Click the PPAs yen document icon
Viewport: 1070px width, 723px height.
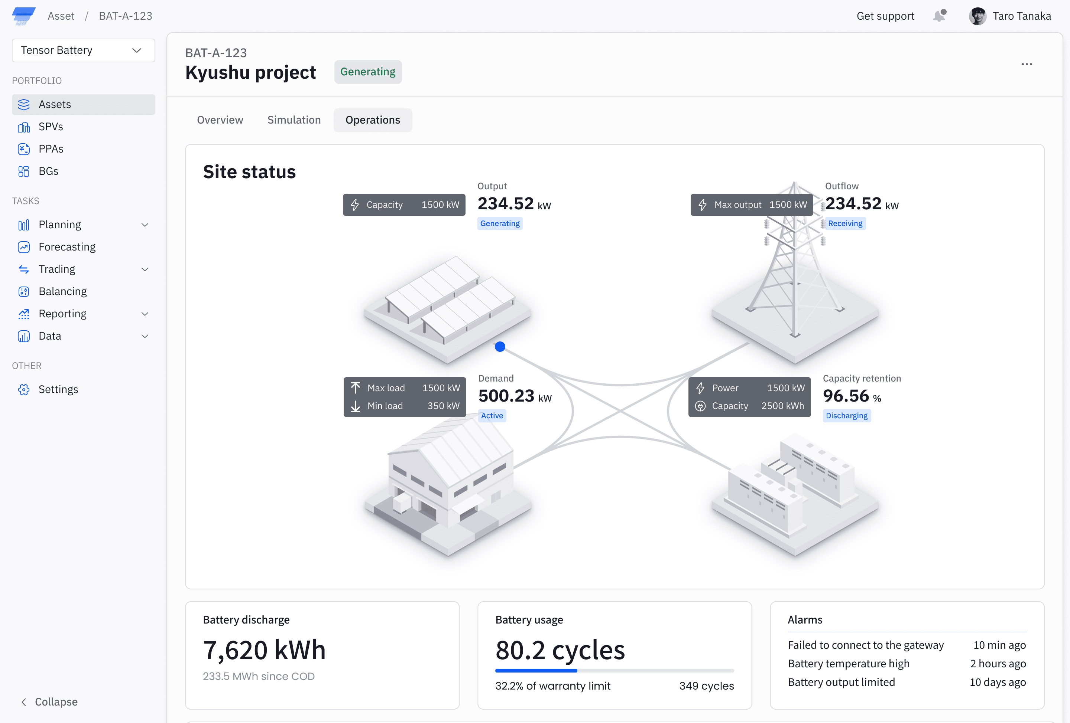tap(23, 149)
